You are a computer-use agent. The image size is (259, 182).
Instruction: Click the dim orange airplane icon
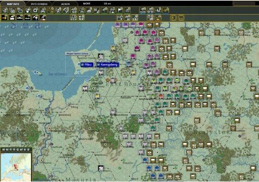pos(165,10)
